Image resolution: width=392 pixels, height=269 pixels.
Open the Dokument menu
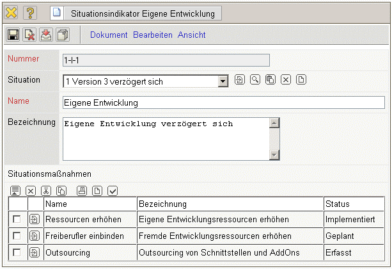coord(109,35)
